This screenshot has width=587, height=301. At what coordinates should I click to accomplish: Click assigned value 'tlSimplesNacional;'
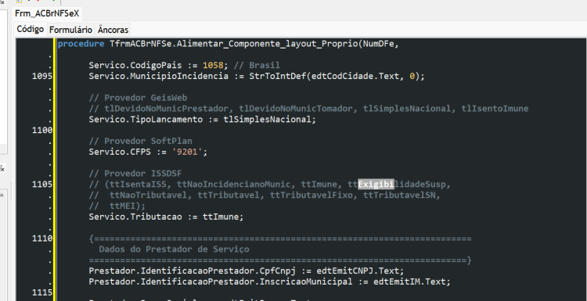pos(270,120)
